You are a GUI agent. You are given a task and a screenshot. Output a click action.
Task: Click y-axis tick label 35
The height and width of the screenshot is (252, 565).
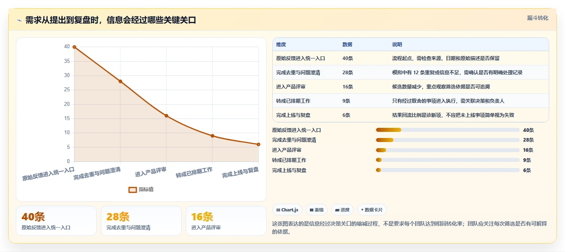67,61
